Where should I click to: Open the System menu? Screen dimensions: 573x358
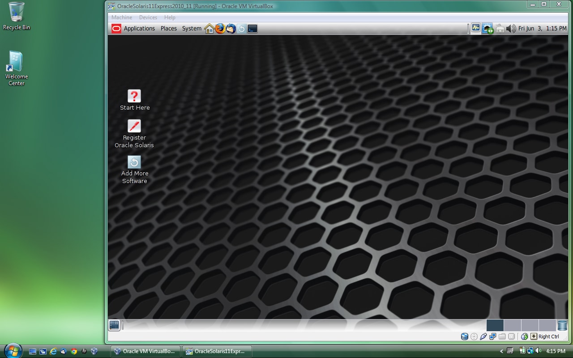click(x=192, y=28)
